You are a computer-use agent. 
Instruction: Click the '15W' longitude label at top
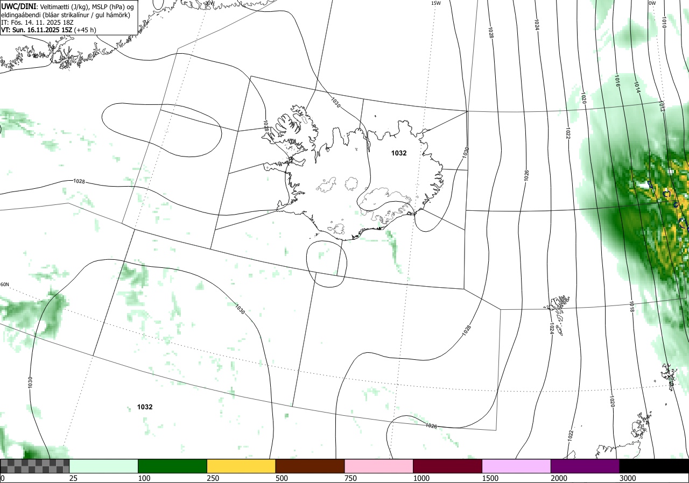[x=436, y=3]
